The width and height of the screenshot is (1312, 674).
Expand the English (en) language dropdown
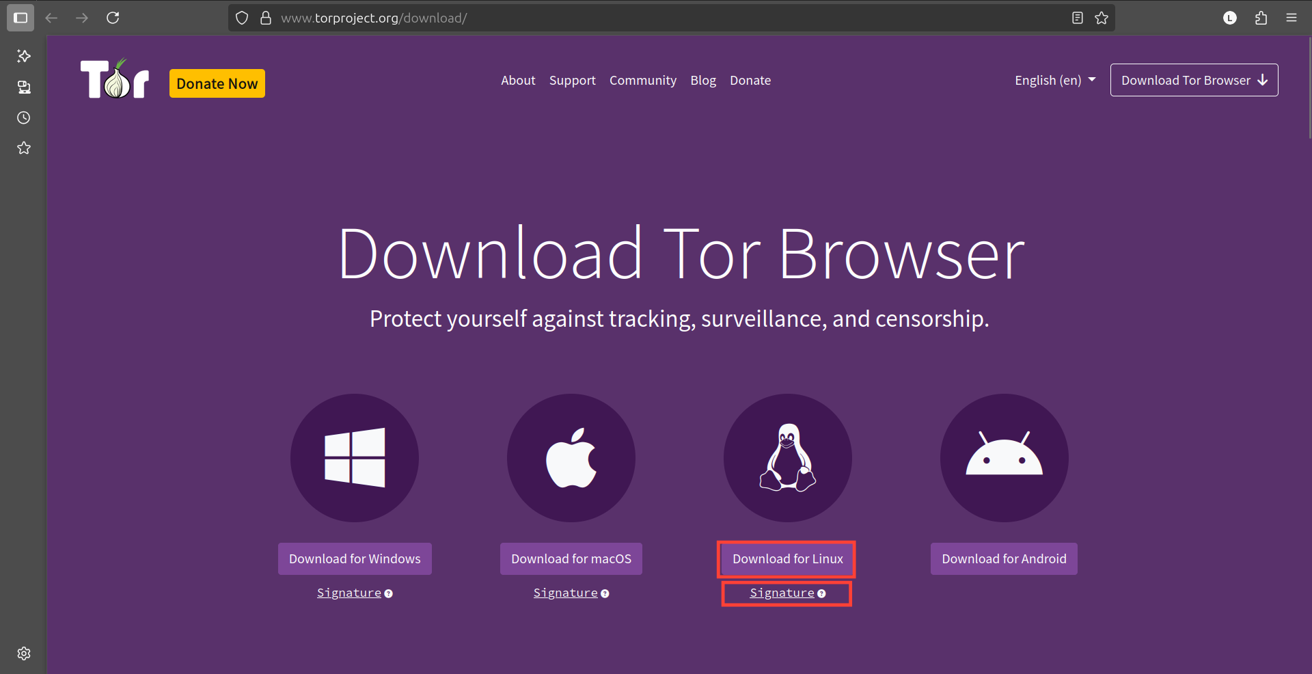1054,80
